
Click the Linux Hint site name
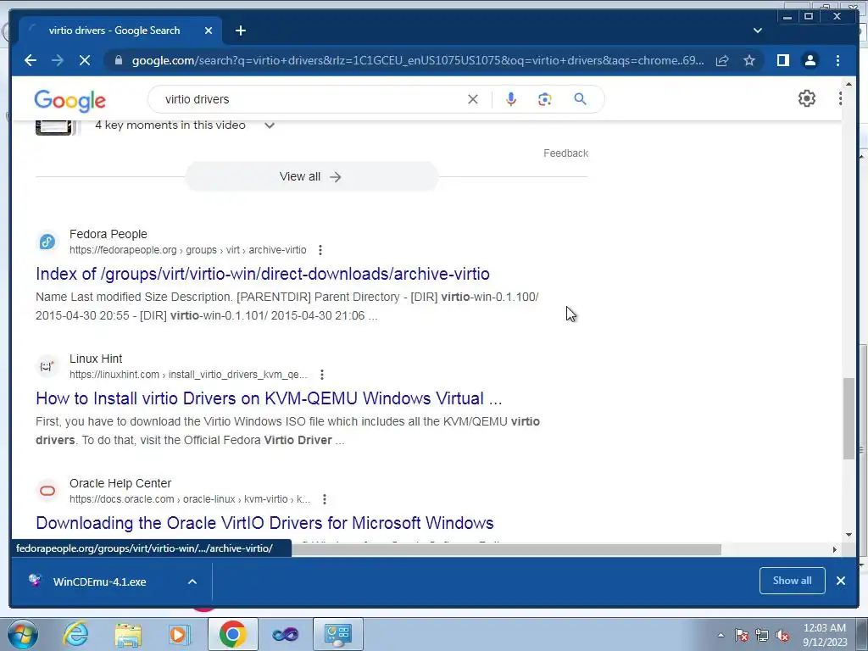point(96,359)
